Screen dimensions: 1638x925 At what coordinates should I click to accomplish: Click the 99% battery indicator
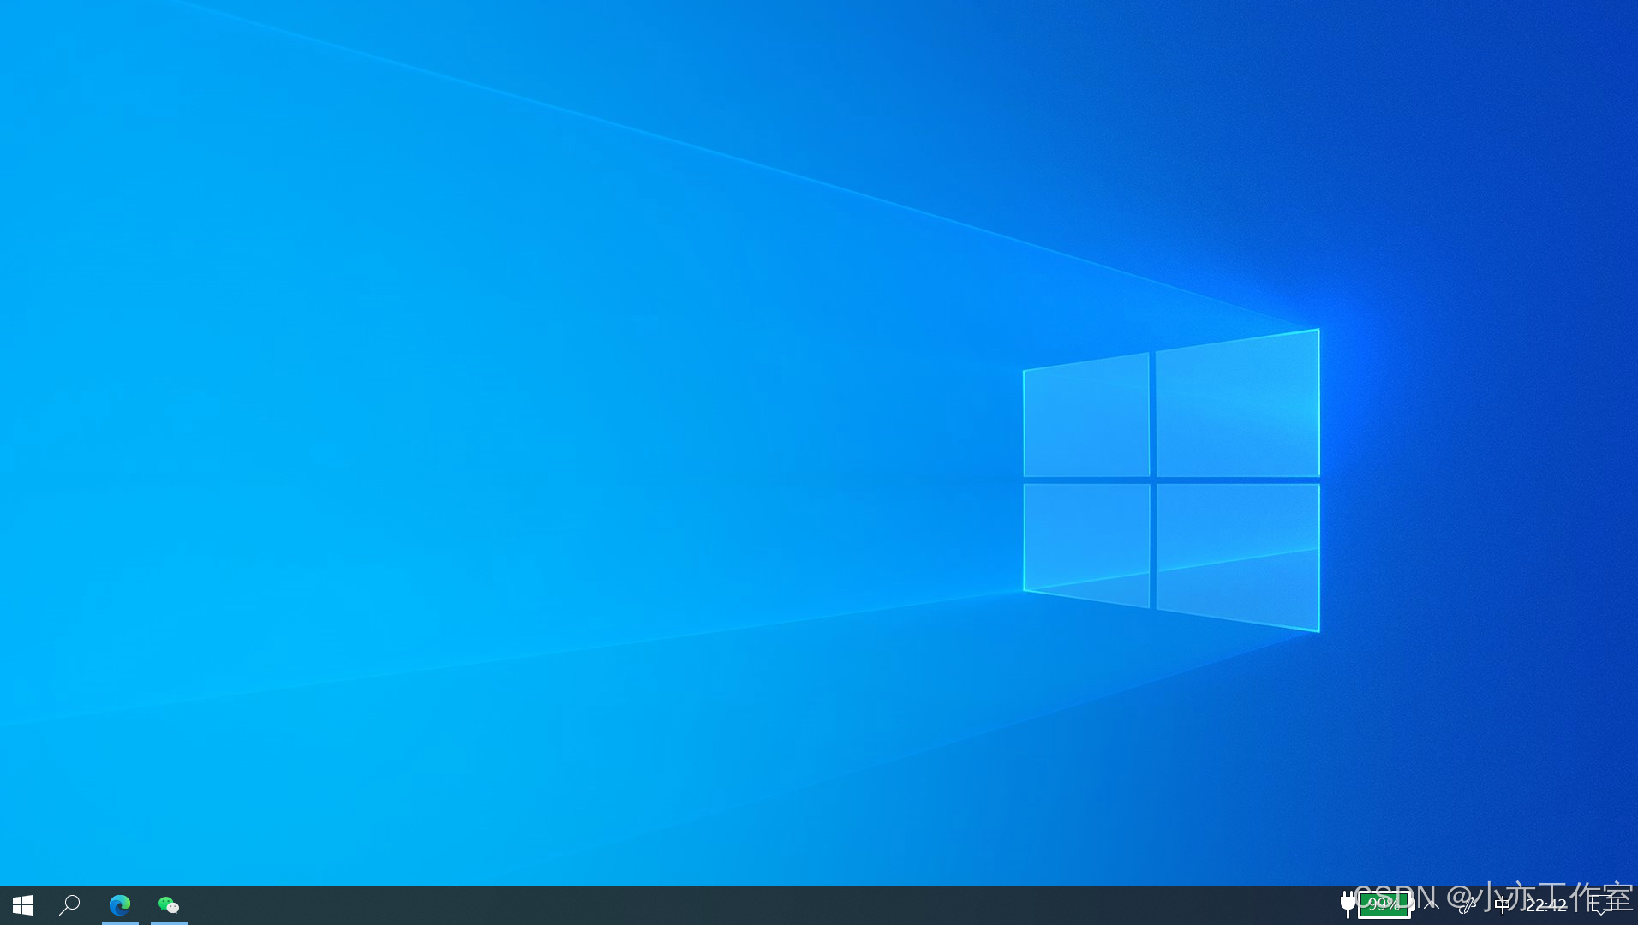(1378, 904)
